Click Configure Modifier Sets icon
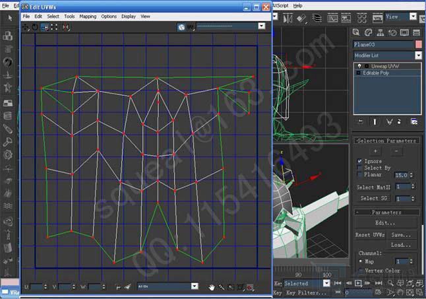Screen dimensions: 426x299 point(414,121)
